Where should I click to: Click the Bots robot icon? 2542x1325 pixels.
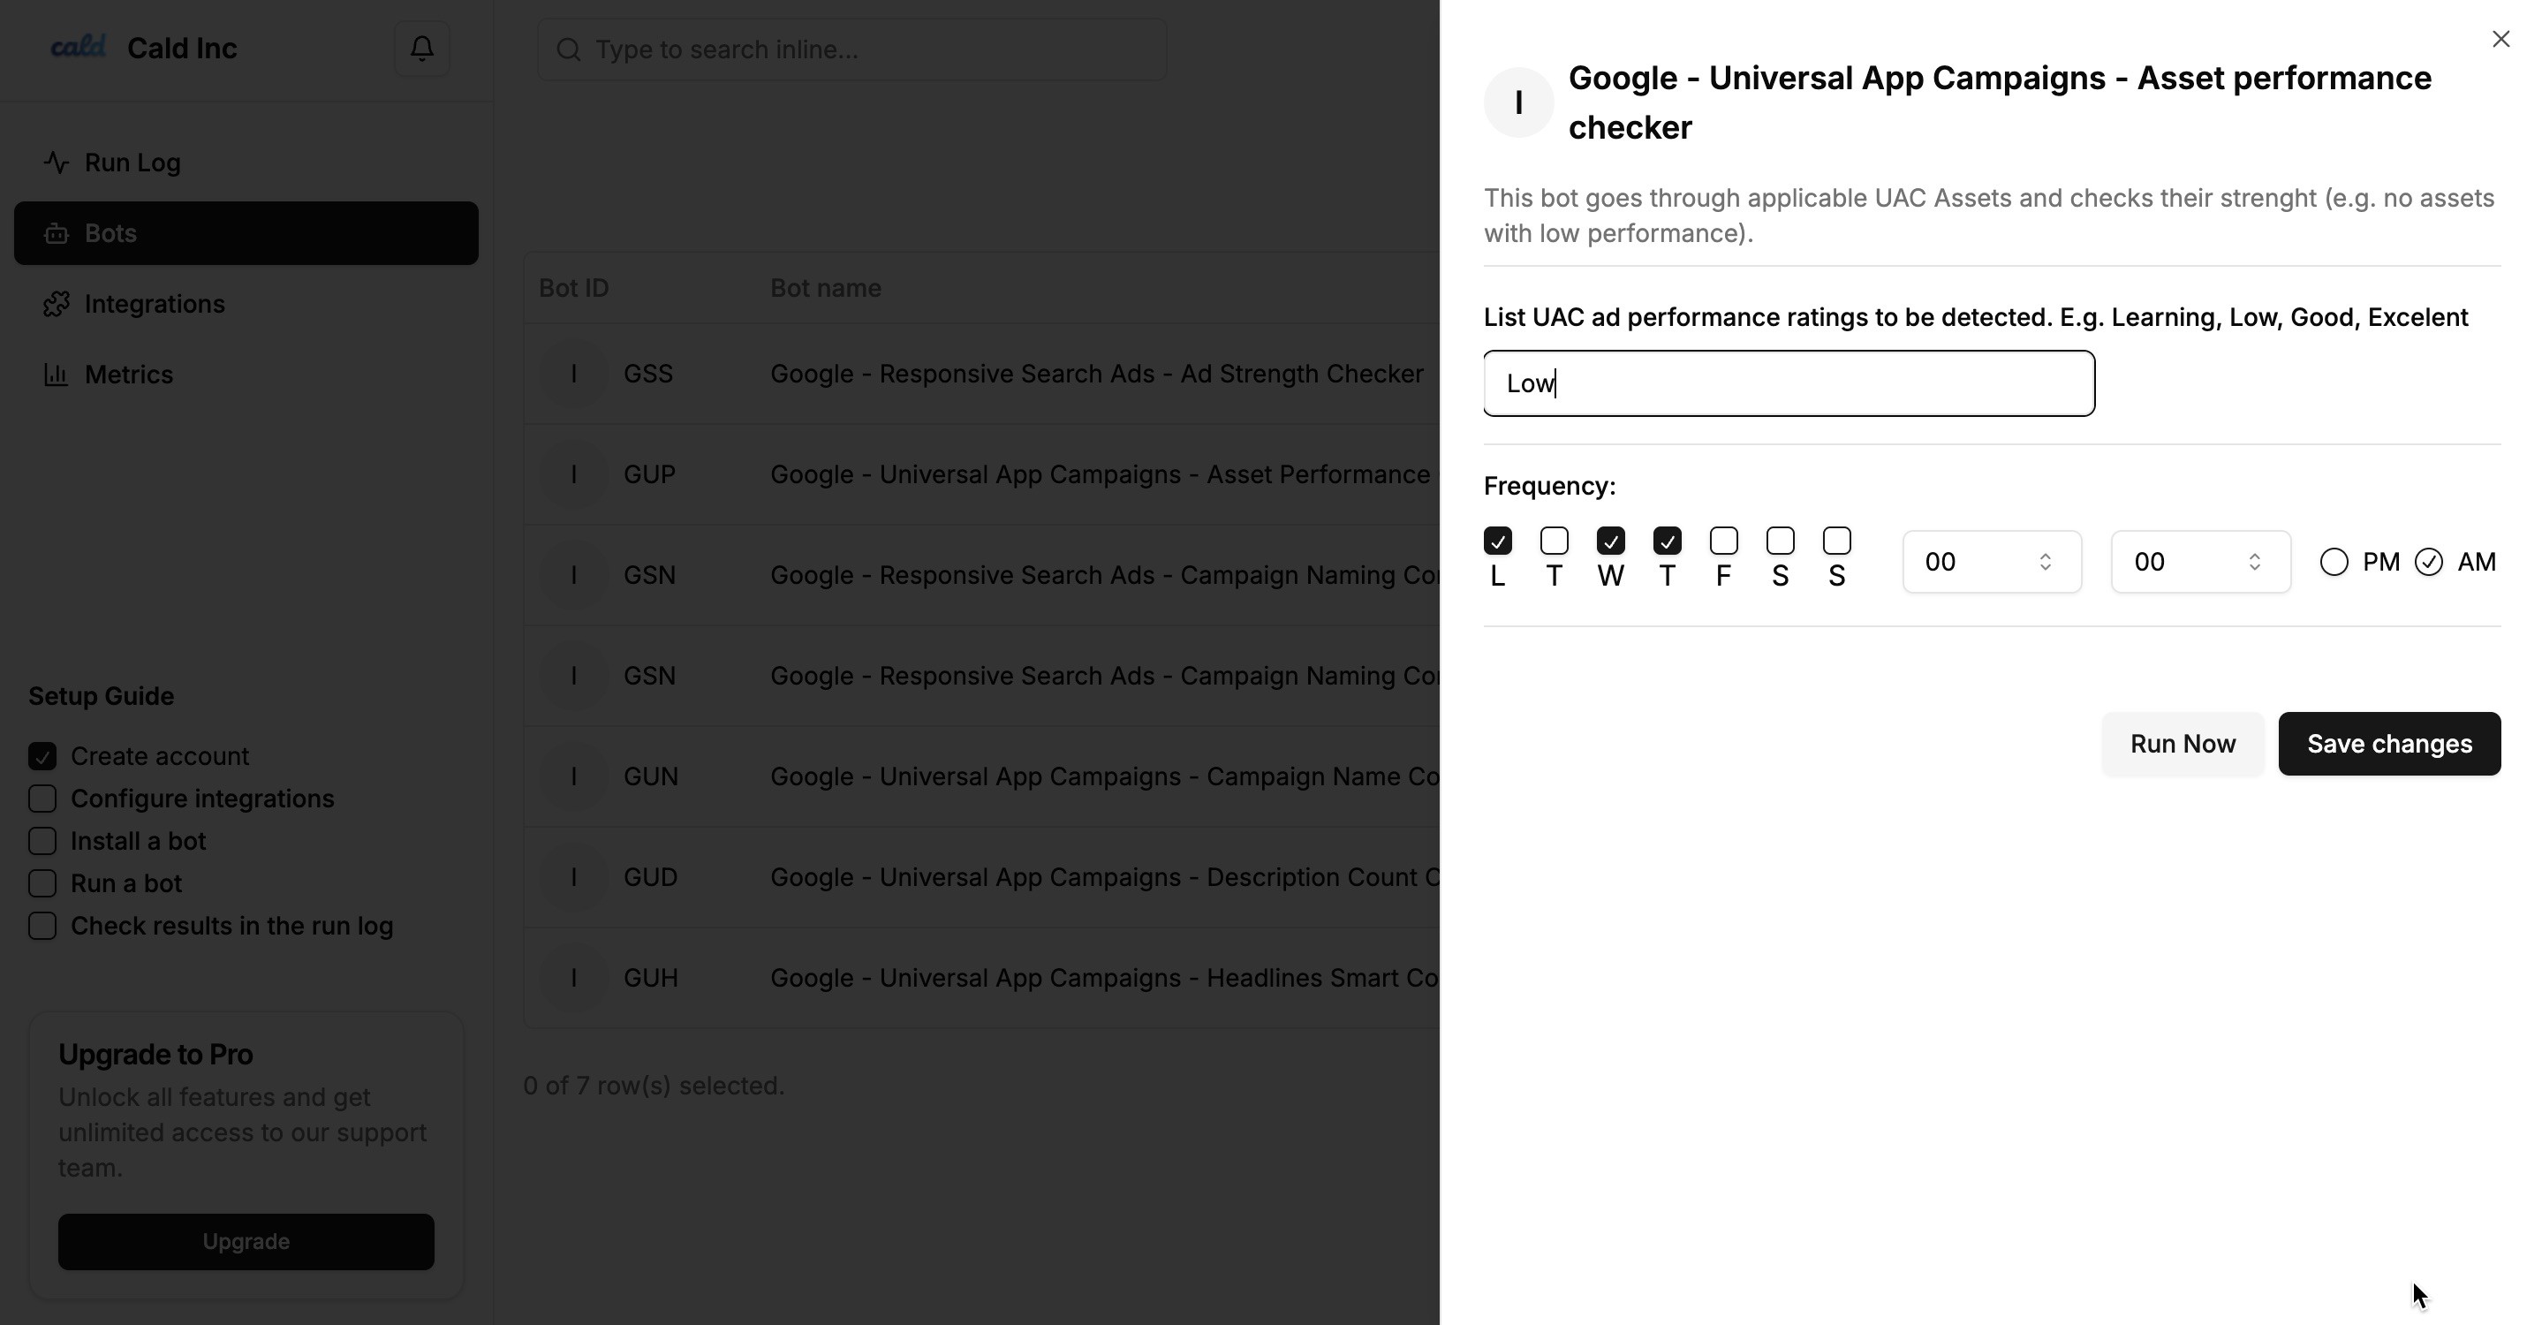tap(57, 233)
